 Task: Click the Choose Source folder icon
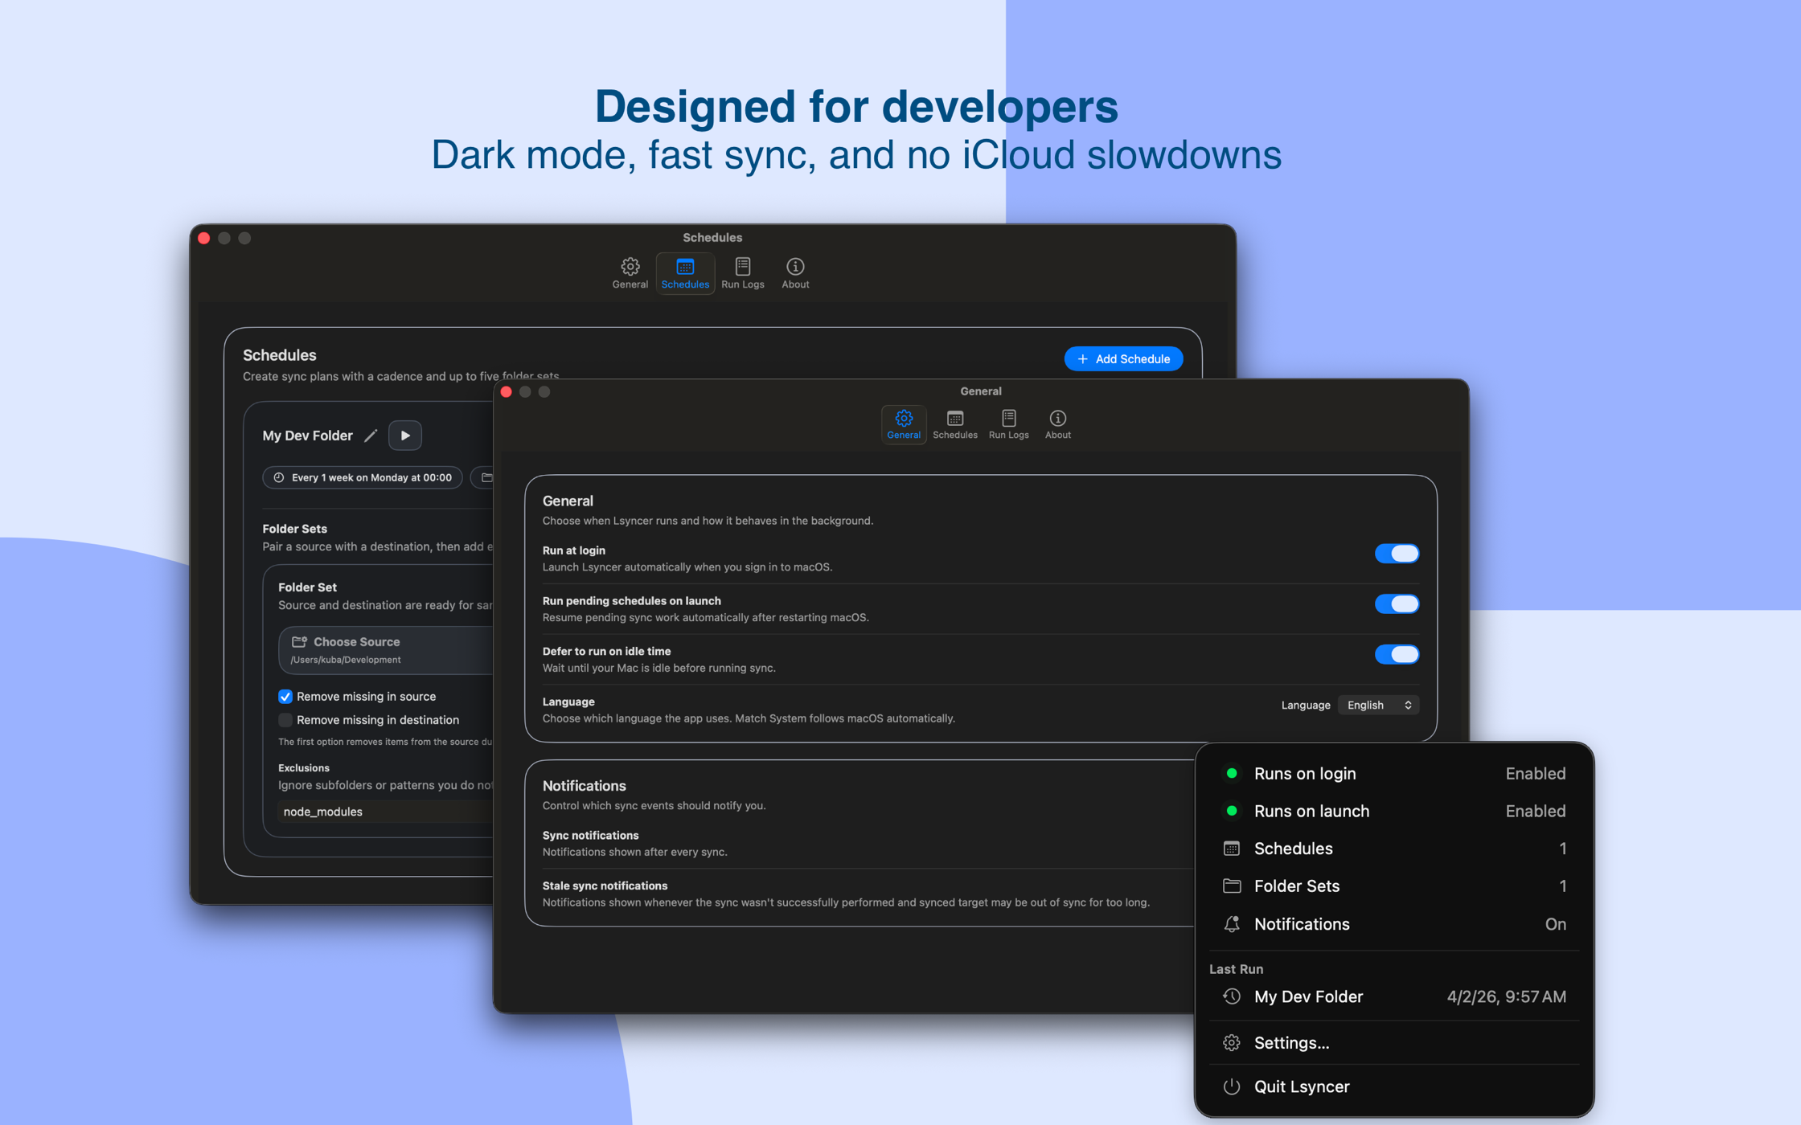point(299,641)
